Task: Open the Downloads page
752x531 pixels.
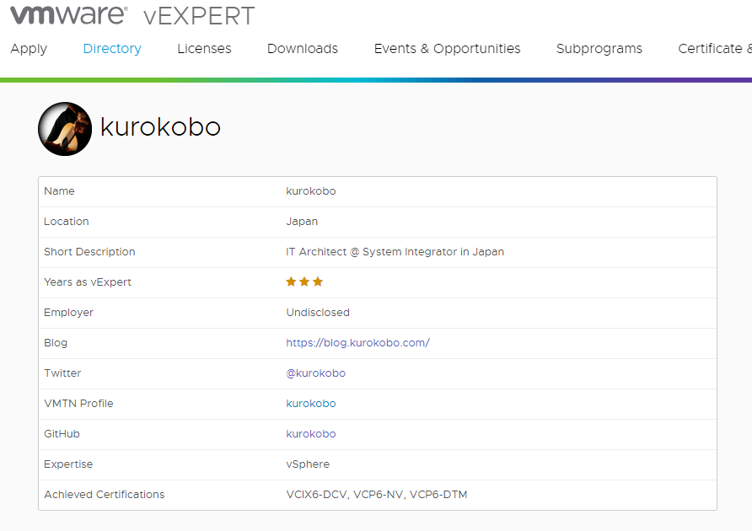Action: pos(303,48)
